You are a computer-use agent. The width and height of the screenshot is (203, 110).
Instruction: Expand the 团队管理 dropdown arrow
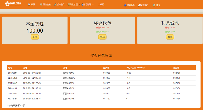click(79, 4)
